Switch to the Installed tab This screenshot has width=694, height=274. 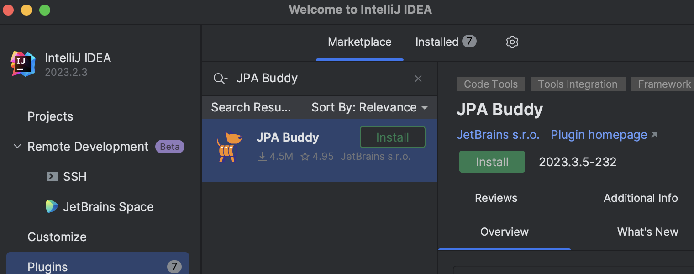point(446,42)
